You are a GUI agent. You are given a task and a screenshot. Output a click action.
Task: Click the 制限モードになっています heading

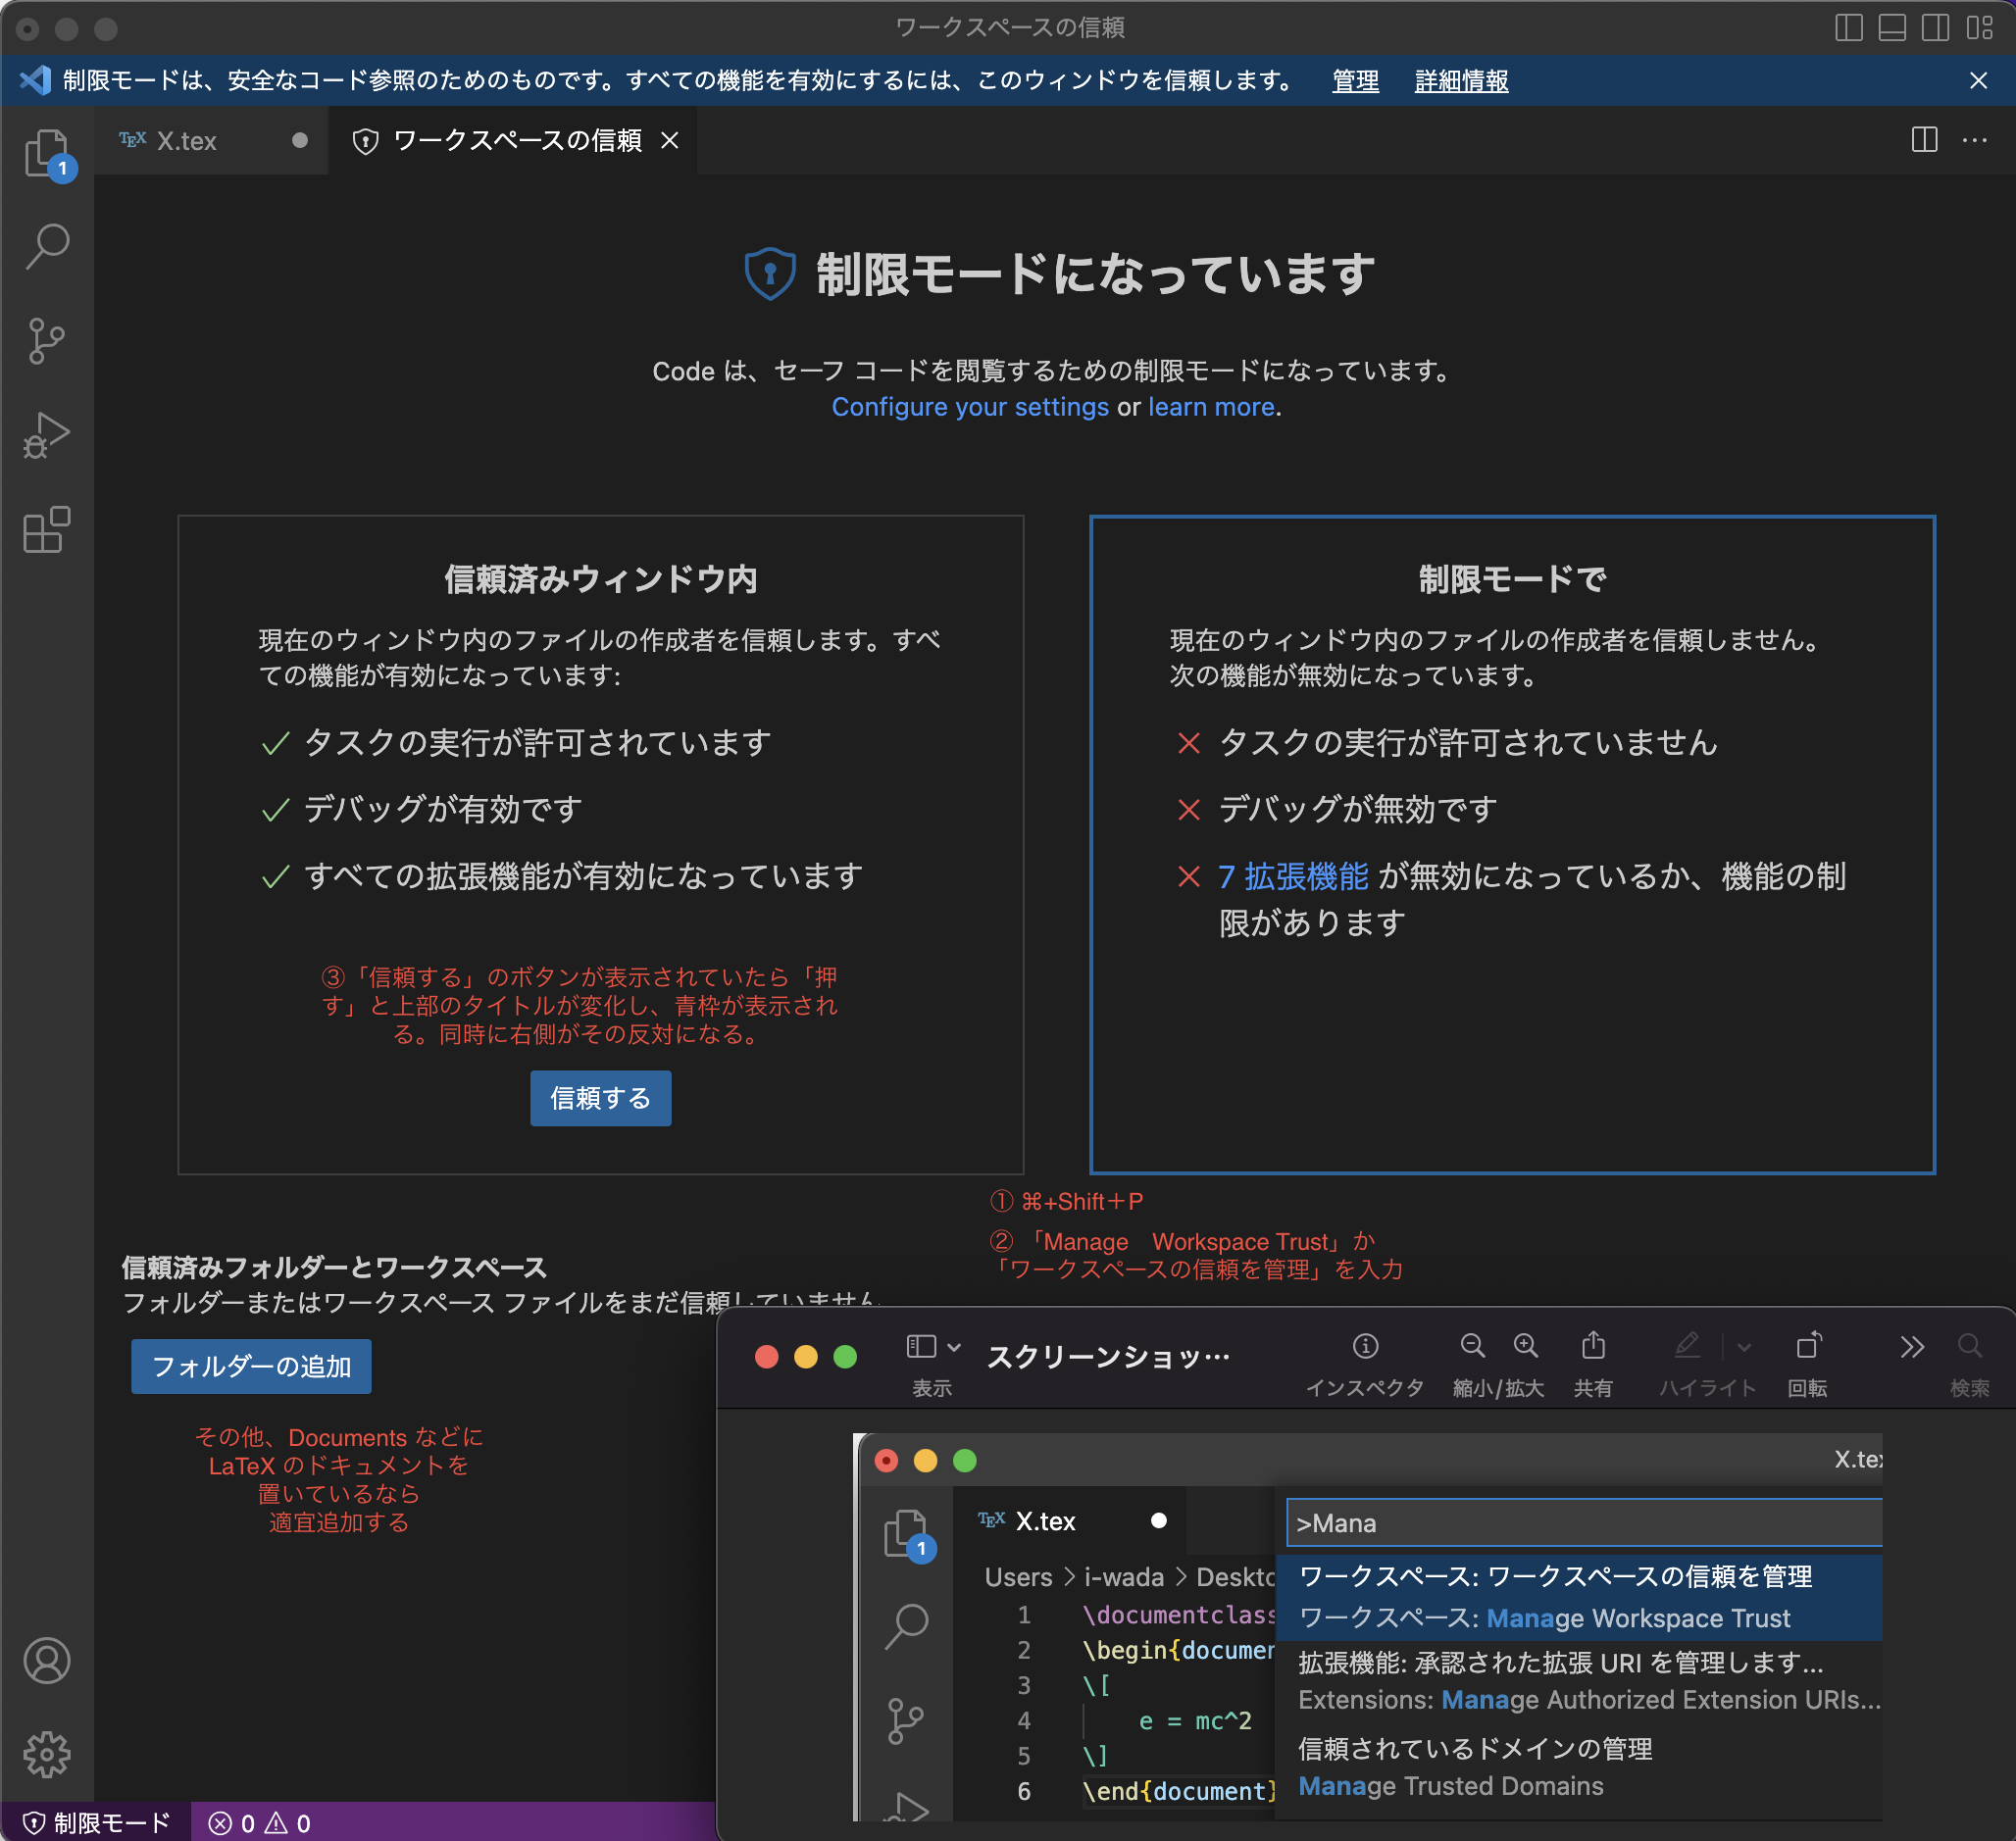(1095, 274)
